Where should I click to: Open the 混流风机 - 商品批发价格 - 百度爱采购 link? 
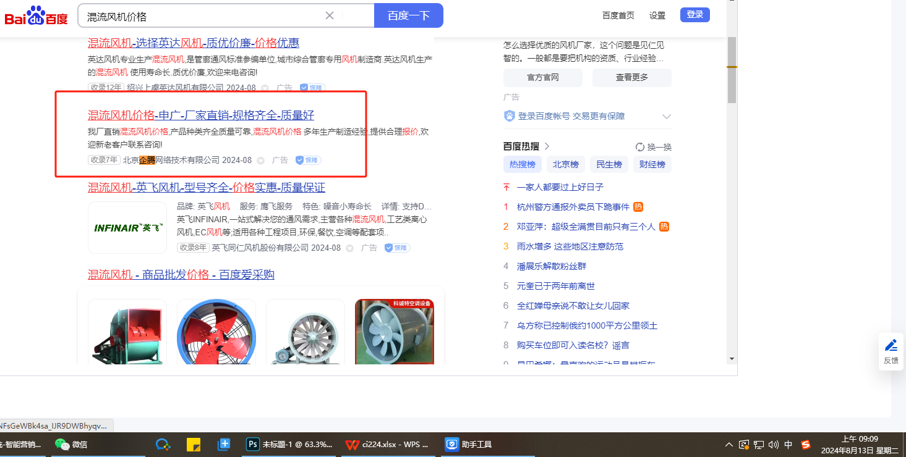181,275
